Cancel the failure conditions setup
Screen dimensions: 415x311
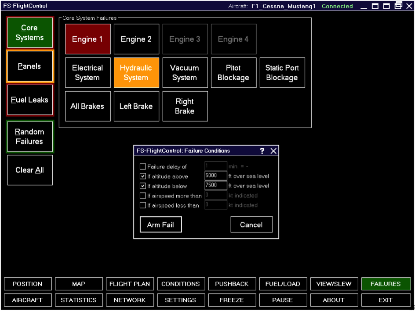click(251, 224)
